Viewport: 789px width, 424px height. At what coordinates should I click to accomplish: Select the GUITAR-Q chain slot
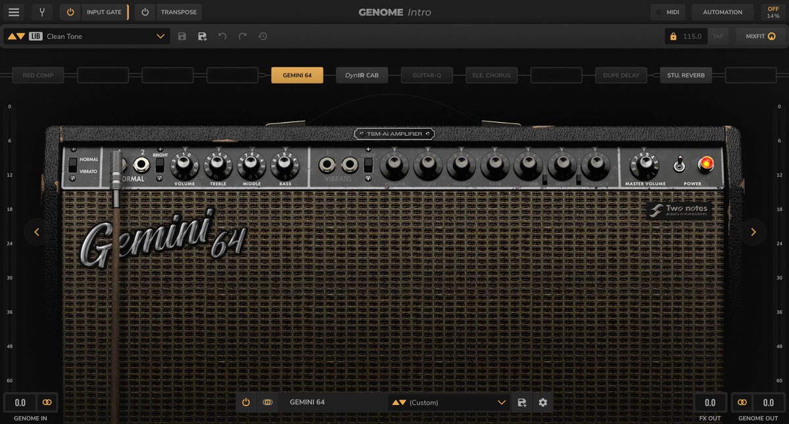[427, 75]
